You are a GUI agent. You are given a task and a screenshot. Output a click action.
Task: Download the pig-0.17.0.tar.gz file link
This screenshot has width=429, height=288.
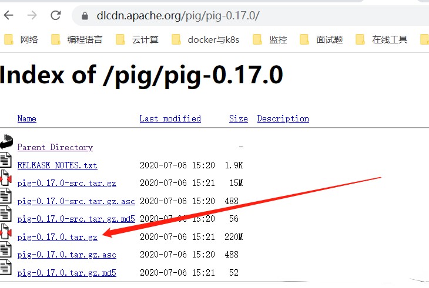coord(57,237)
